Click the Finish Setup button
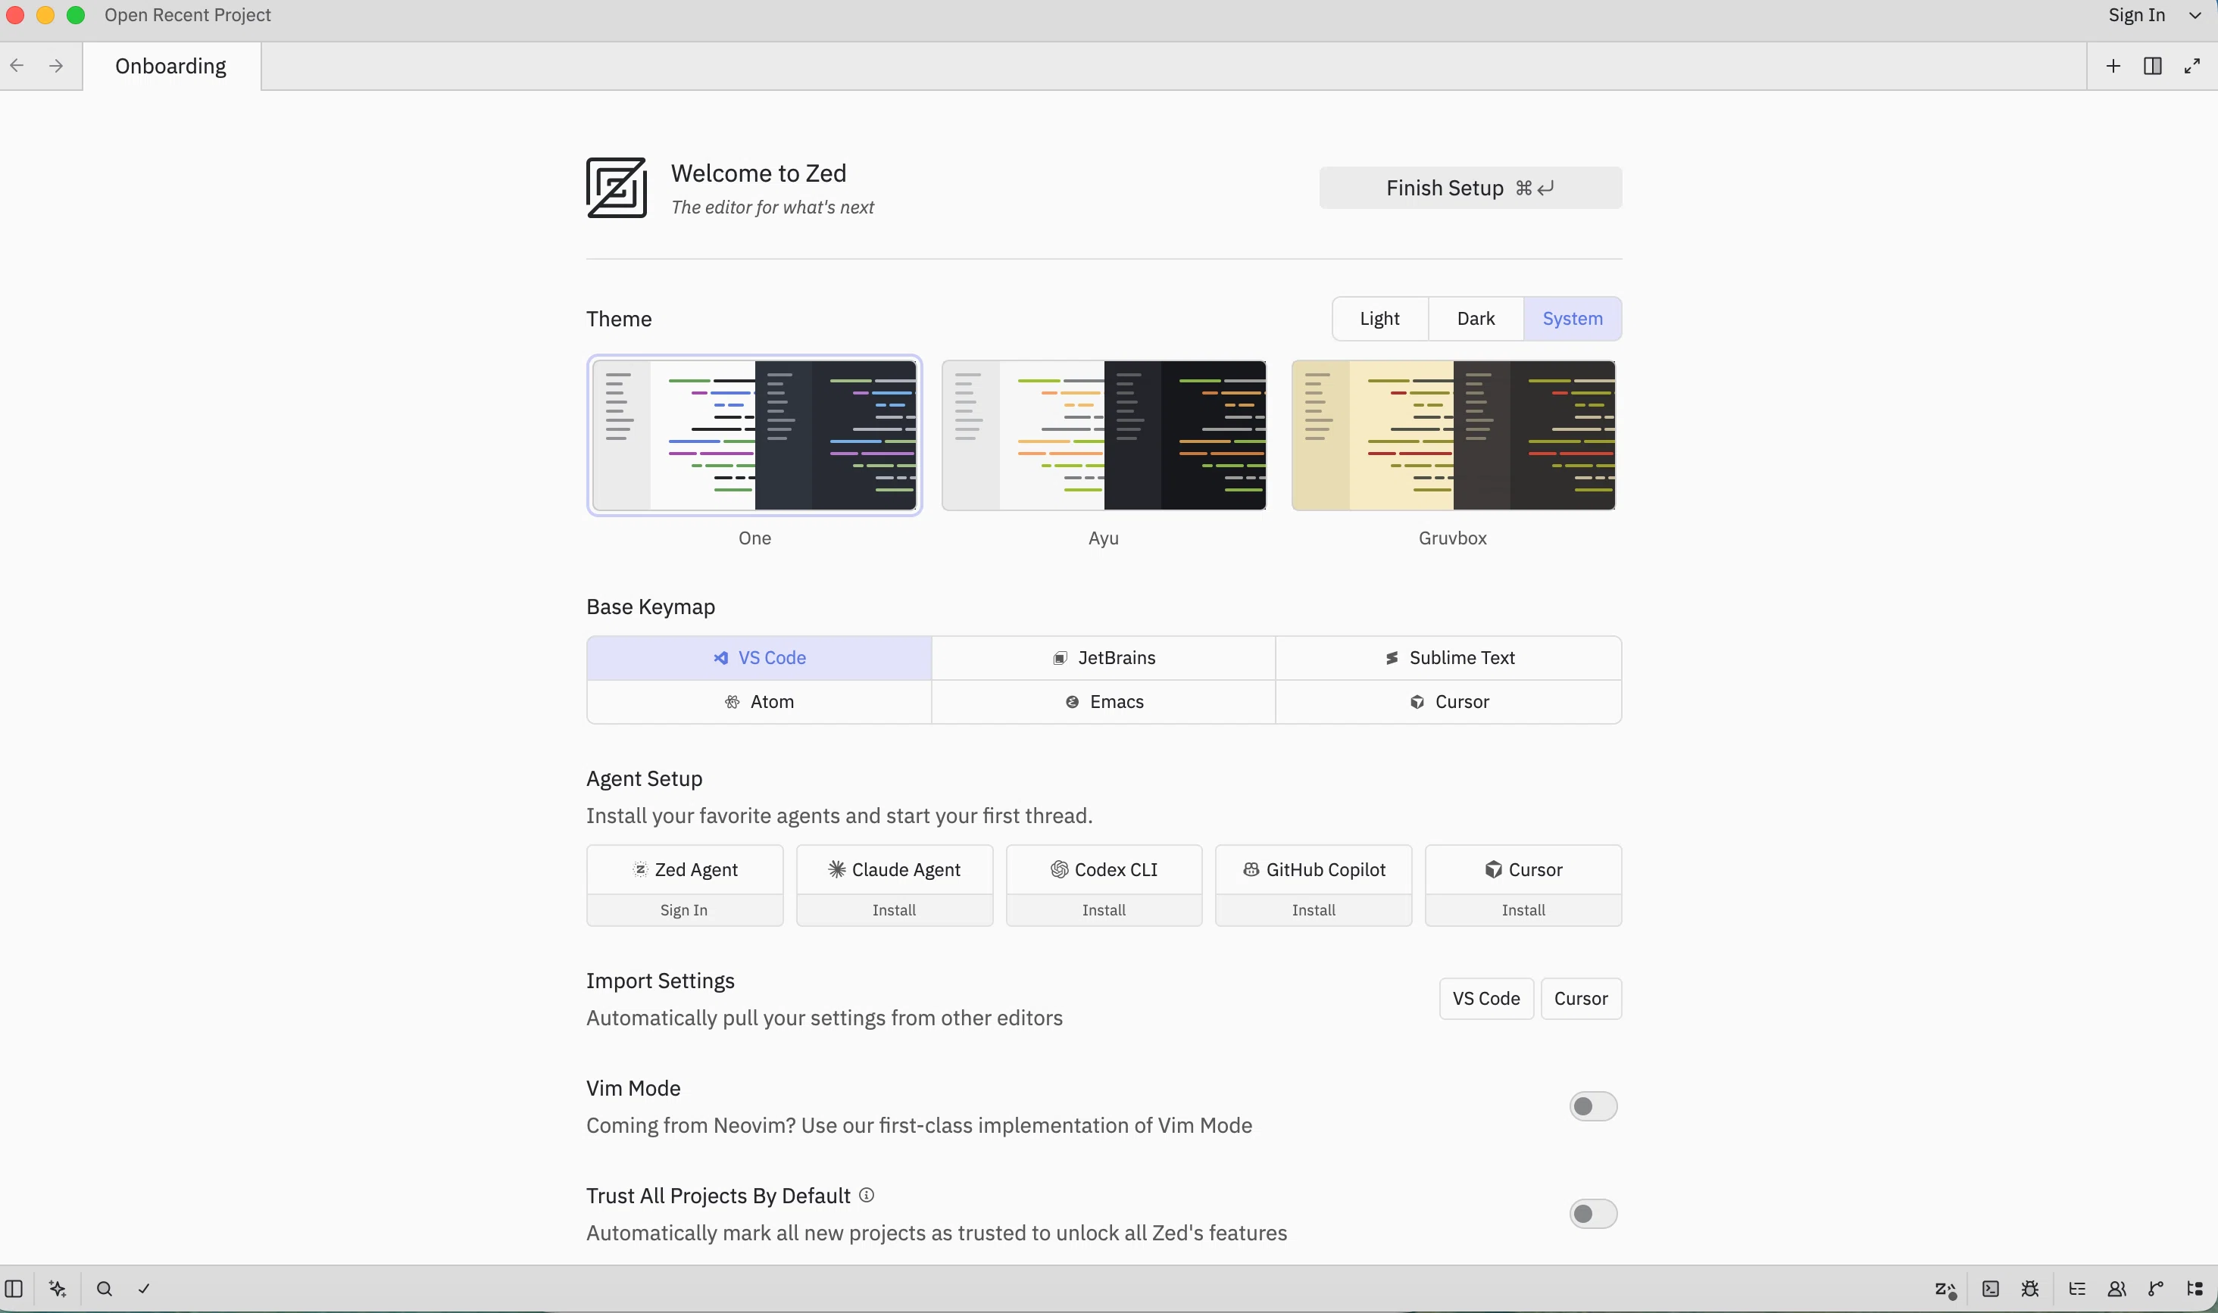This screenshot has height=1313, width=2218. click(x=1470, y=188)
